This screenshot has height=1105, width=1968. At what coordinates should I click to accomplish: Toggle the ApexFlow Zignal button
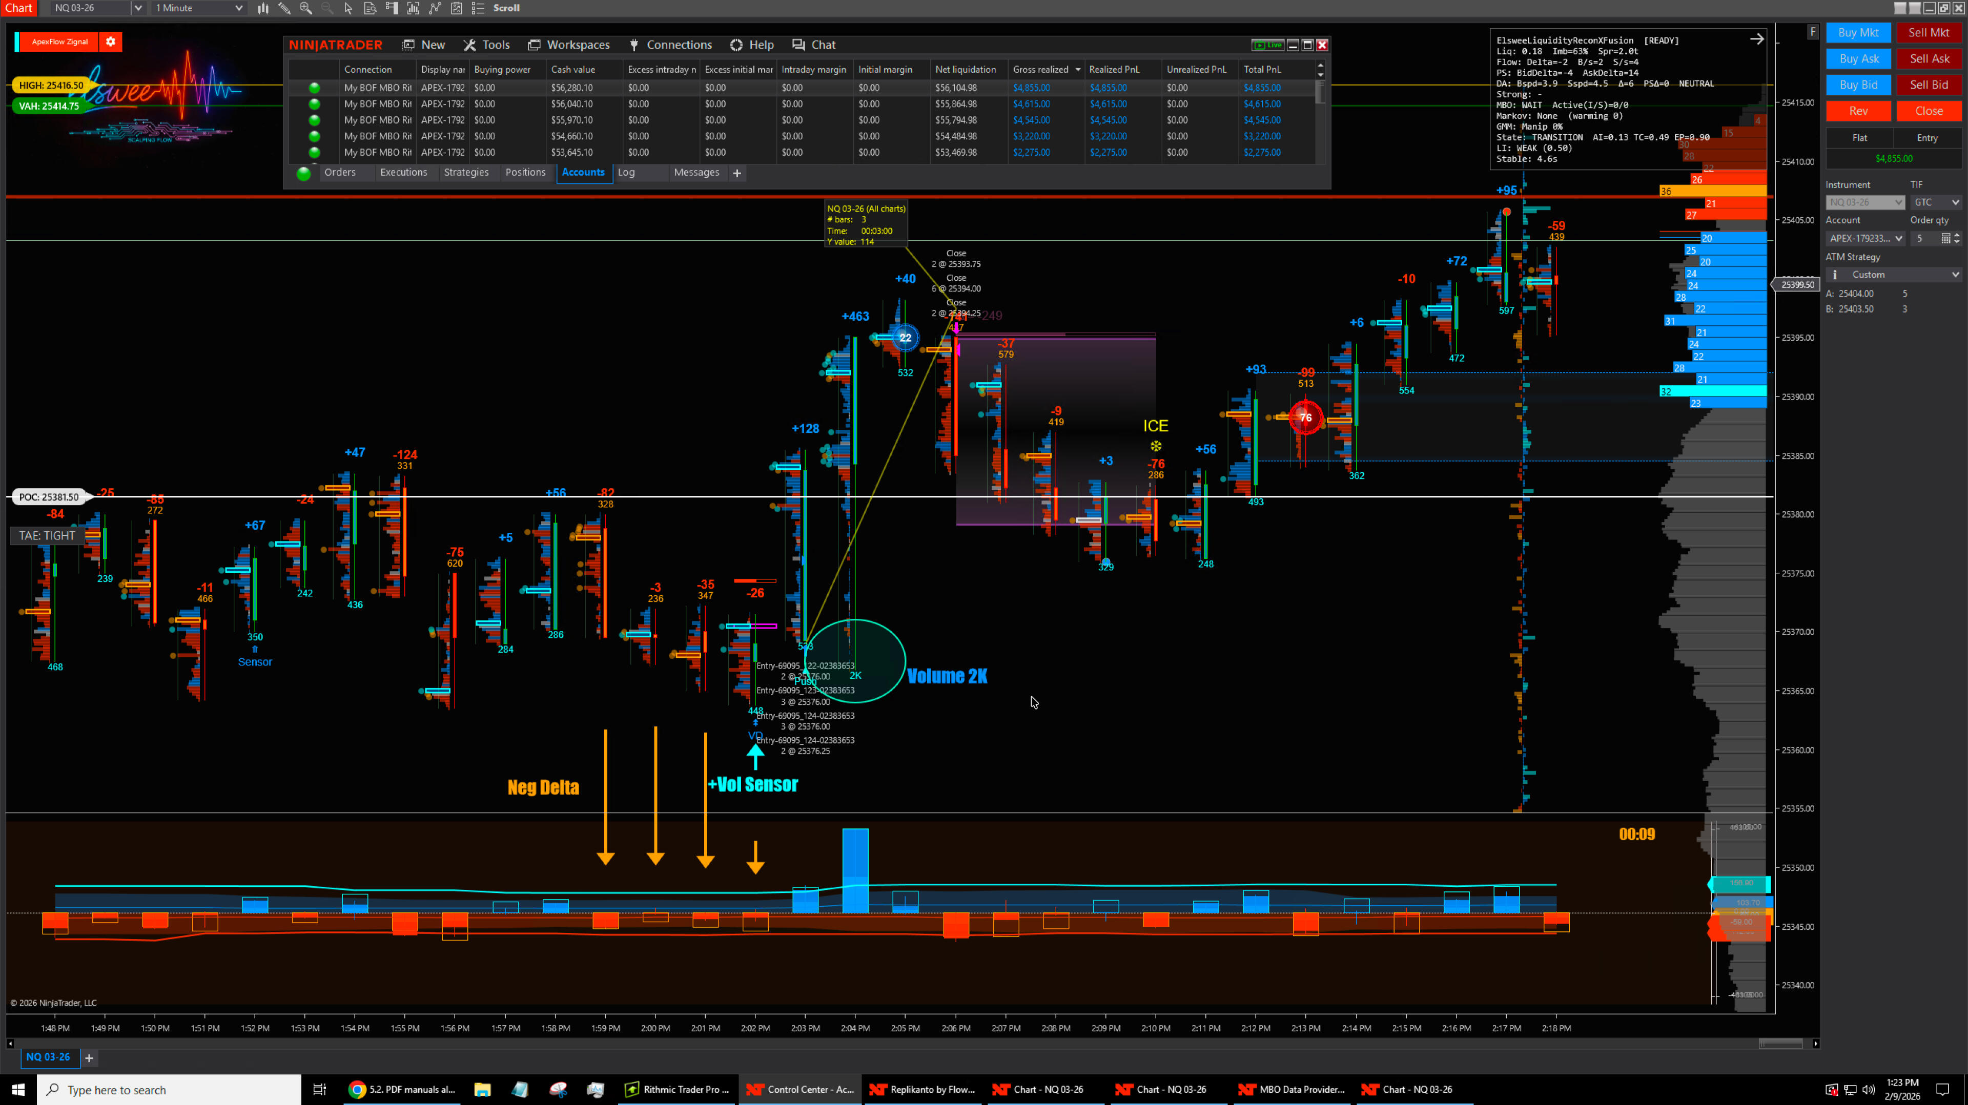click(x=59, y=41)
